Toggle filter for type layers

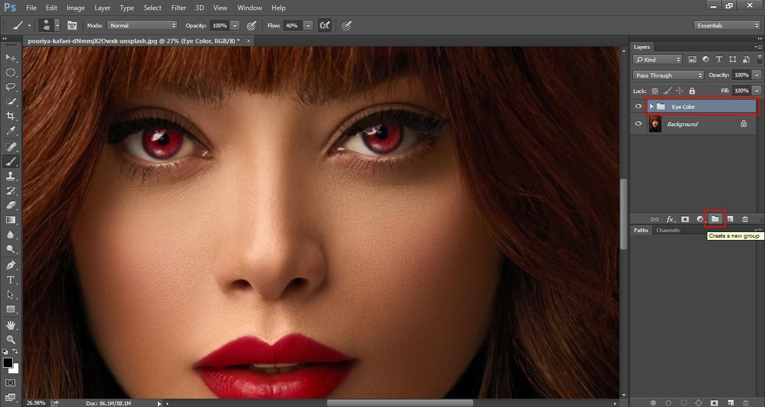point(719,59)
